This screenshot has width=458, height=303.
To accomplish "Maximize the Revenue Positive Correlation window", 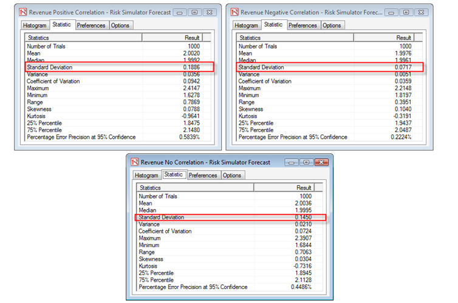I will (193, 12).
